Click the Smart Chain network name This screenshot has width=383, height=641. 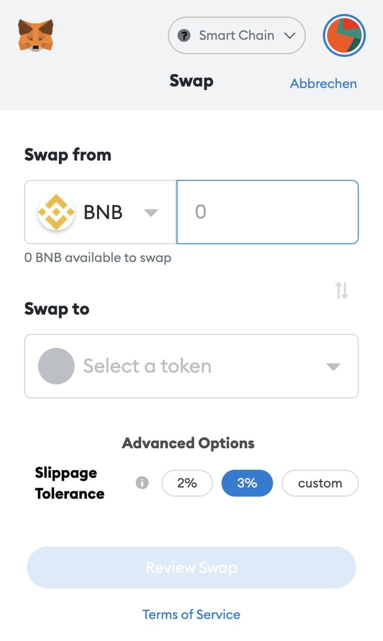(236, 36)
